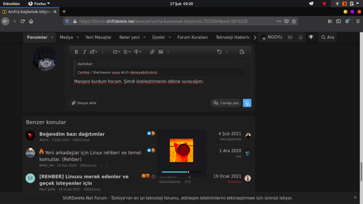Open a new browser tab
The width and height of the screenshot is (363, 204).
[64, 12]
